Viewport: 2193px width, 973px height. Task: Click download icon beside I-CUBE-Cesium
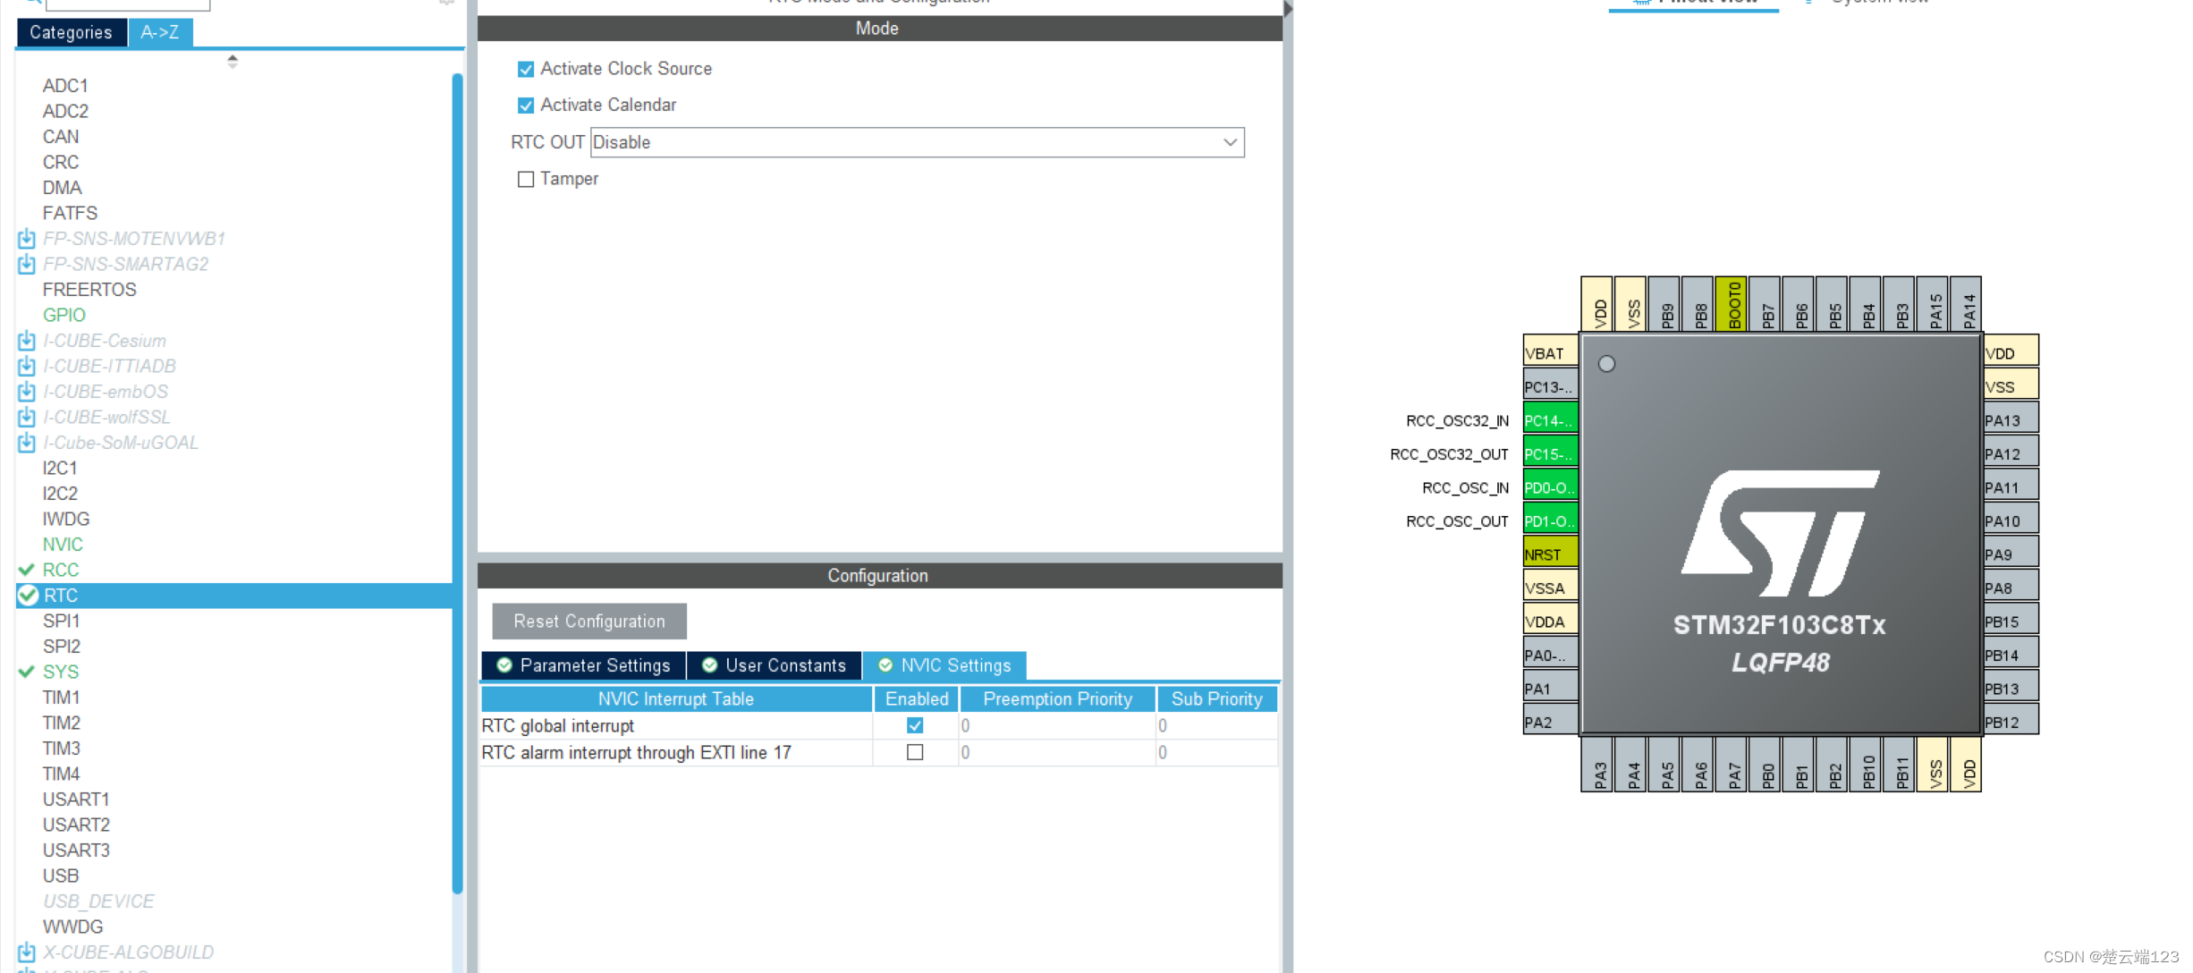click(27, 341)
